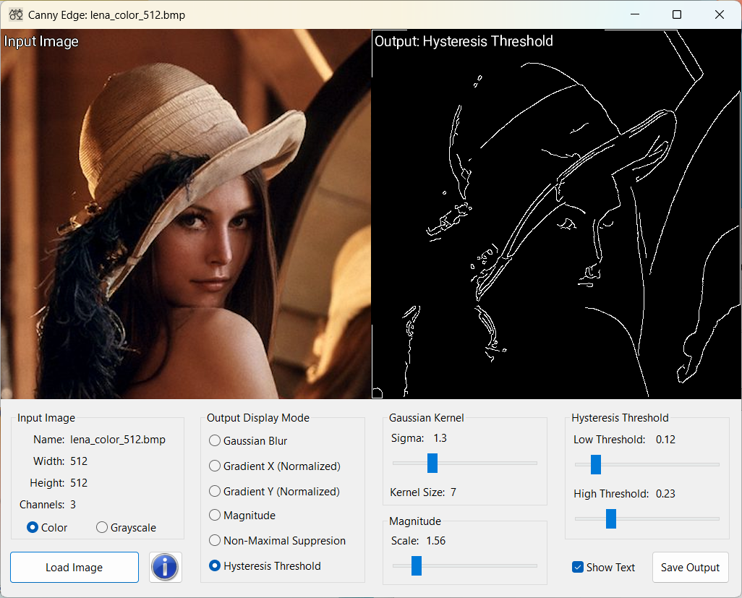The height and width of the screenshot is (598, 742).
Task: Click the Lena input image preview
Action: point(185,214)
